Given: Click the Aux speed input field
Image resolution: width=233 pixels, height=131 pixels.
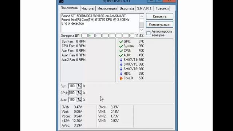Looking at the screenshot, I should [x=73, y=100].
